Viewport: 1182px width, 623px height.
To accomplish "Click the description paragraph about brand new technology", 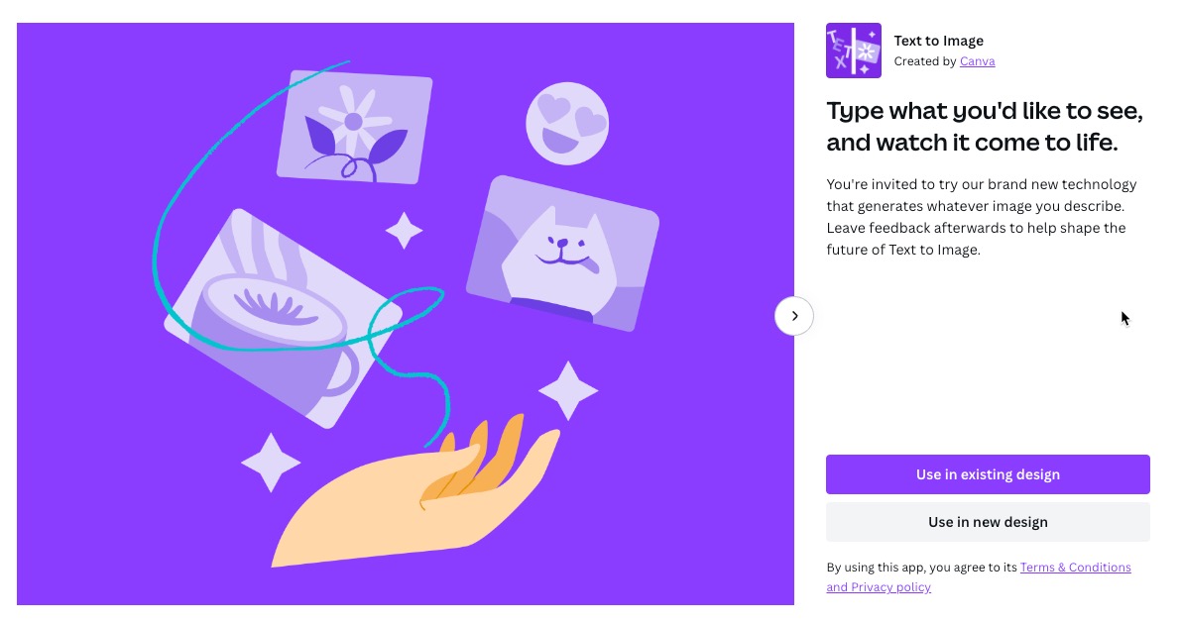I will tap(982, 217).
